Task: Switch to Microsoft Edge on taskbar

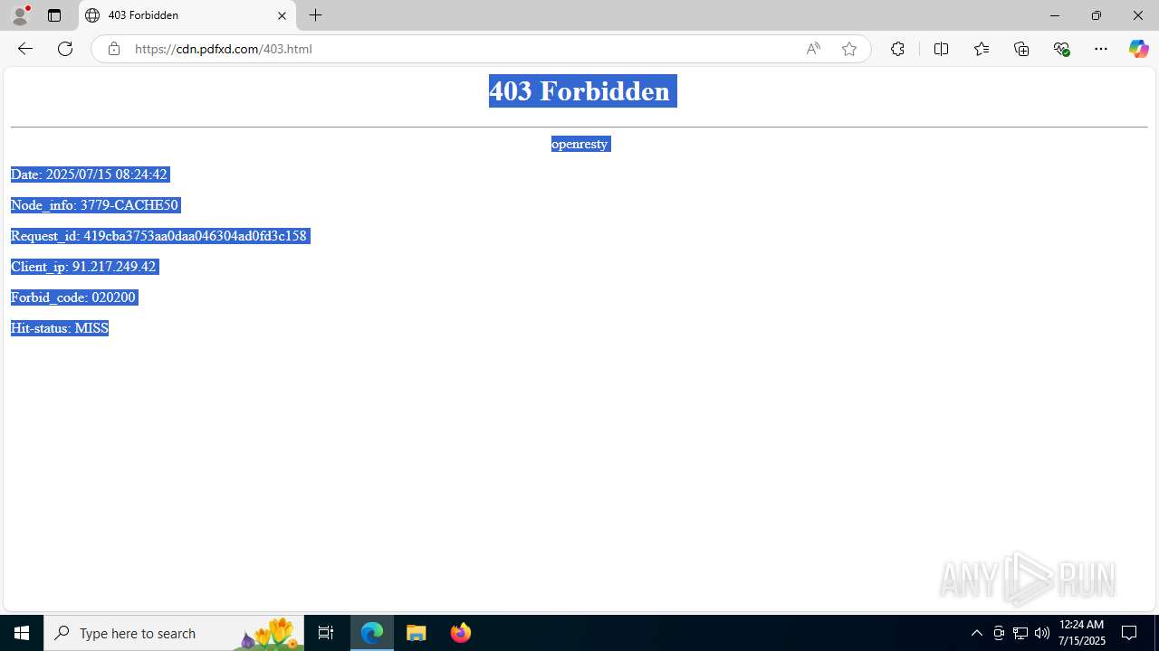Action: (372, 633)
